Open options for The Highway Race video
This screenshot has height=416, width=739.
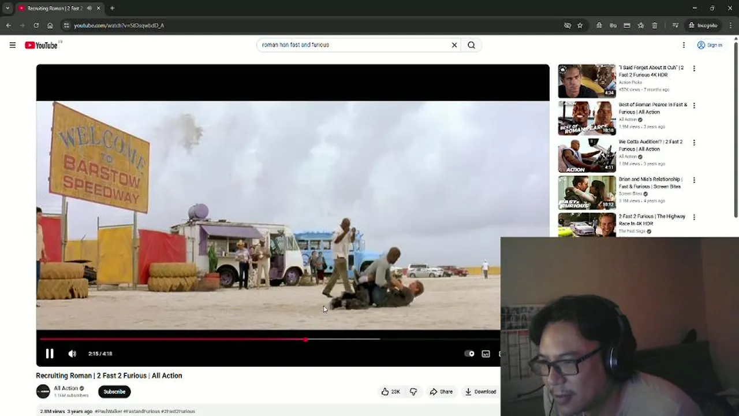694,217
